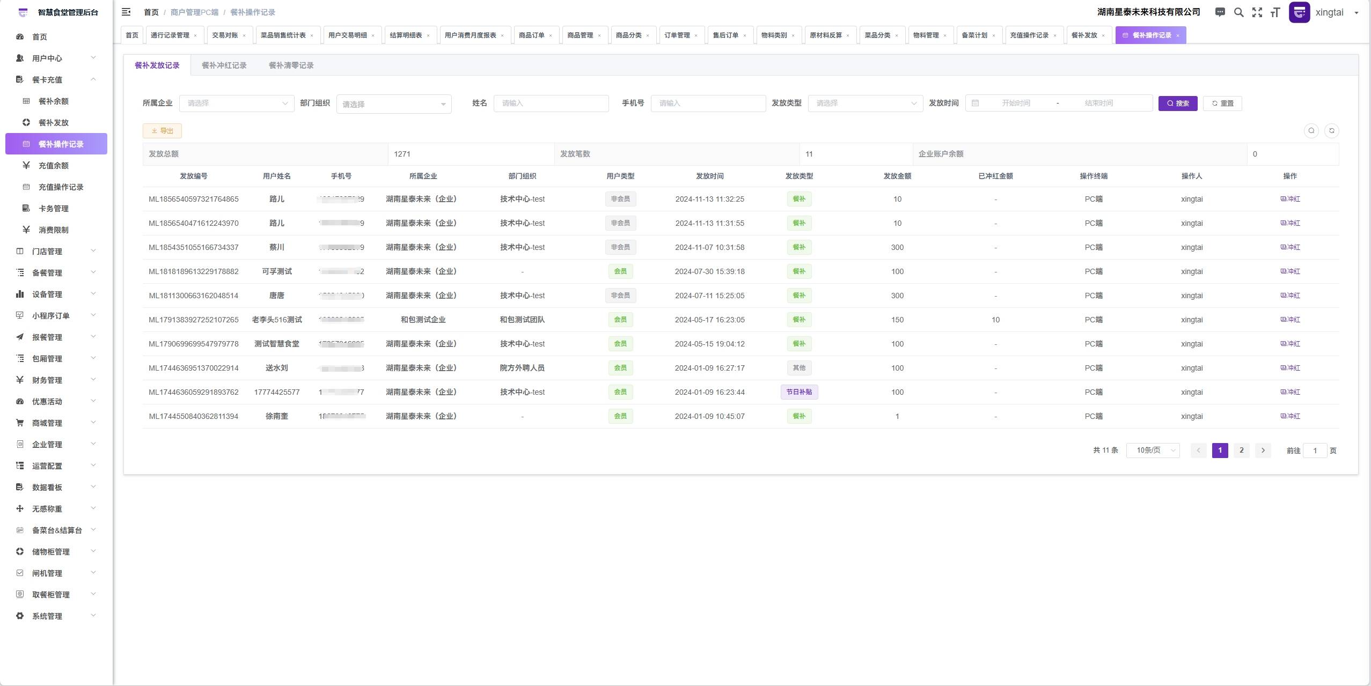Collapse the sidebar with the hamburger icon
This screenshot has height=686, width=1371.
coord(126,12)
